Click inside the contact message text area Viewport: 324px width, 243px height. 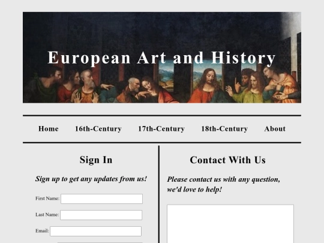230,224
